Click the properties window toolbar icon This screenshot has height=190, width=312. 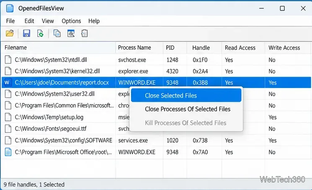coord(71,33)
